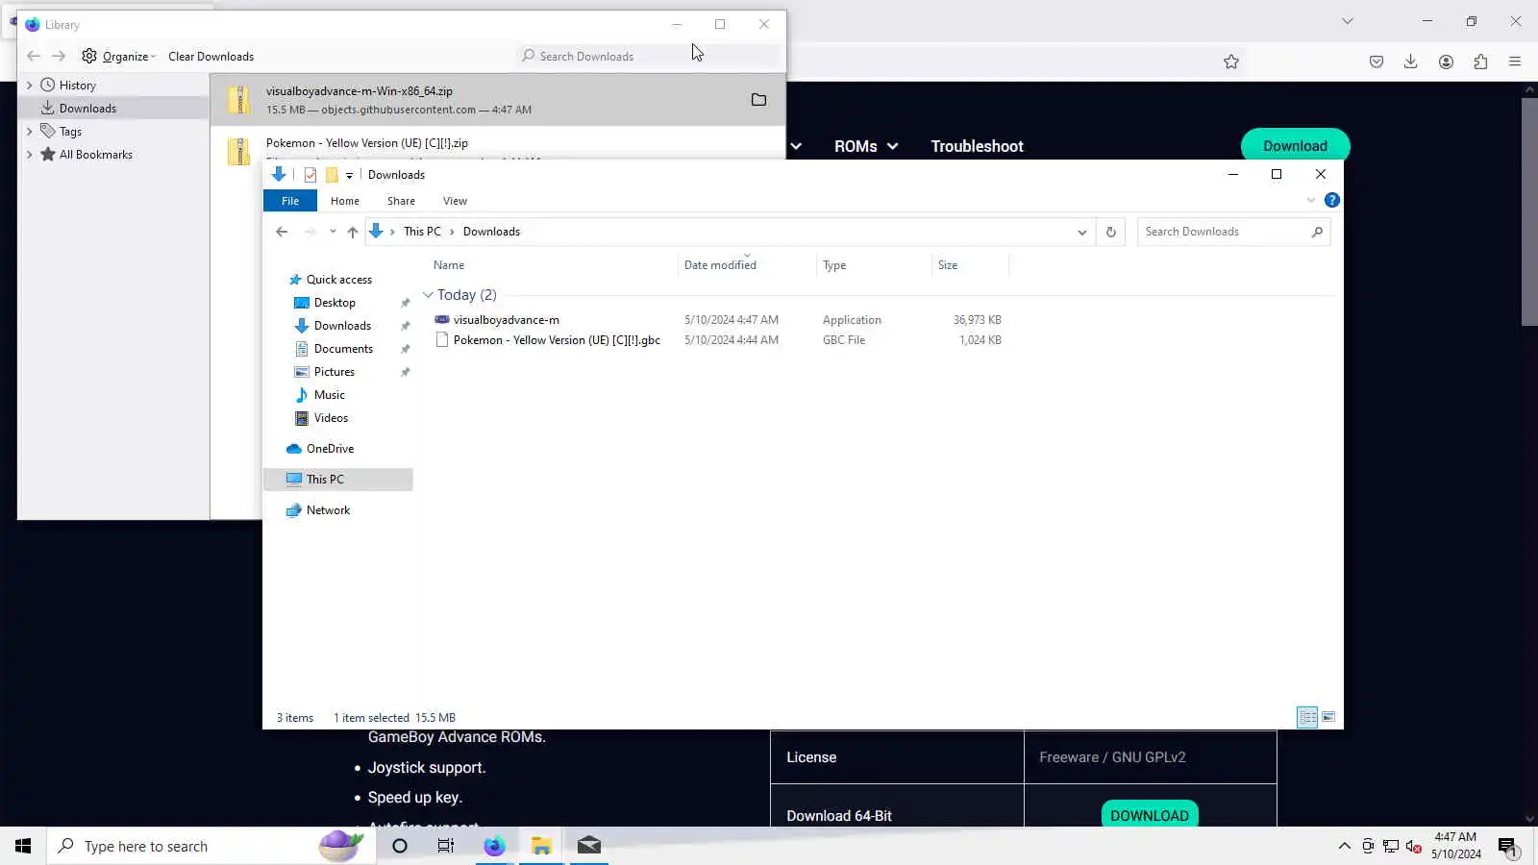Viewport: 1538px width, 865px height.
Task: Open the Organize gear menu in Library
Action: tap(118, 56)
